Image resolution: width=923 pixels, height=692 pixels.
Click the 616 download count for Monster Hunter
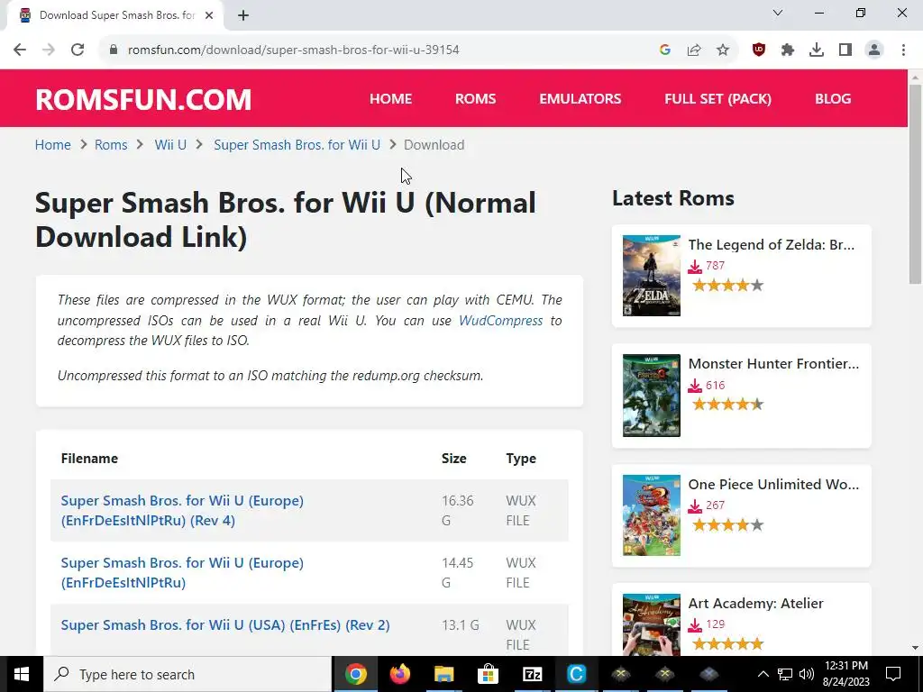point(715,386)
